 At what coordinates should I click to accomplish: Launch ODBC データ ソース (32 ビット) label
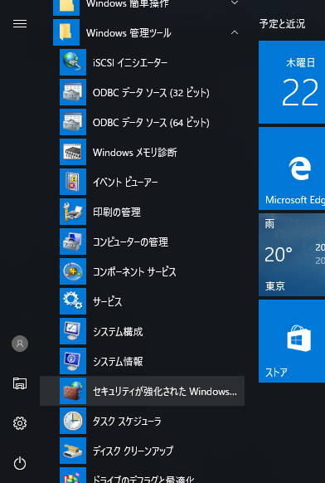151,92
